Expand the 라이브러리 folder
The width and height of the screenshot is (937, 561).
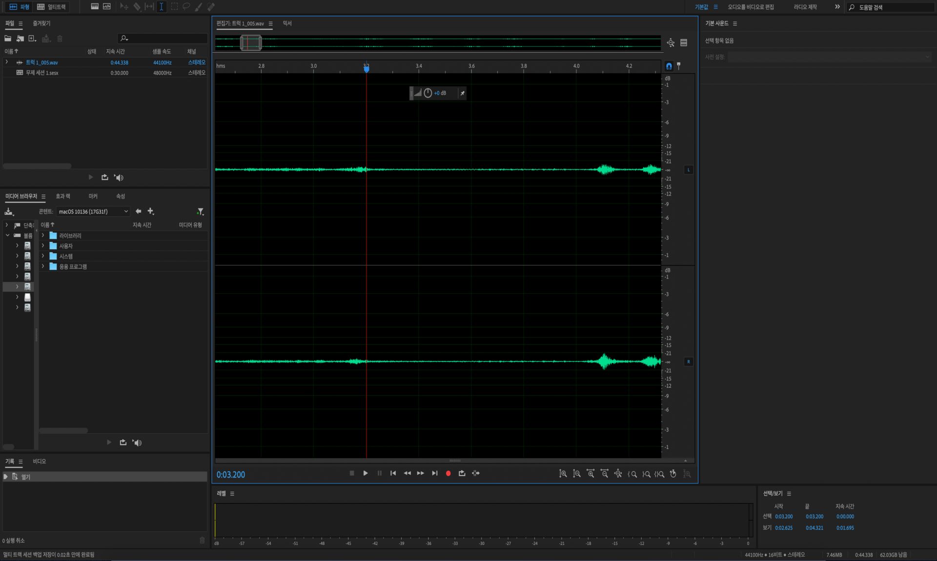click(x=43, y=235)
